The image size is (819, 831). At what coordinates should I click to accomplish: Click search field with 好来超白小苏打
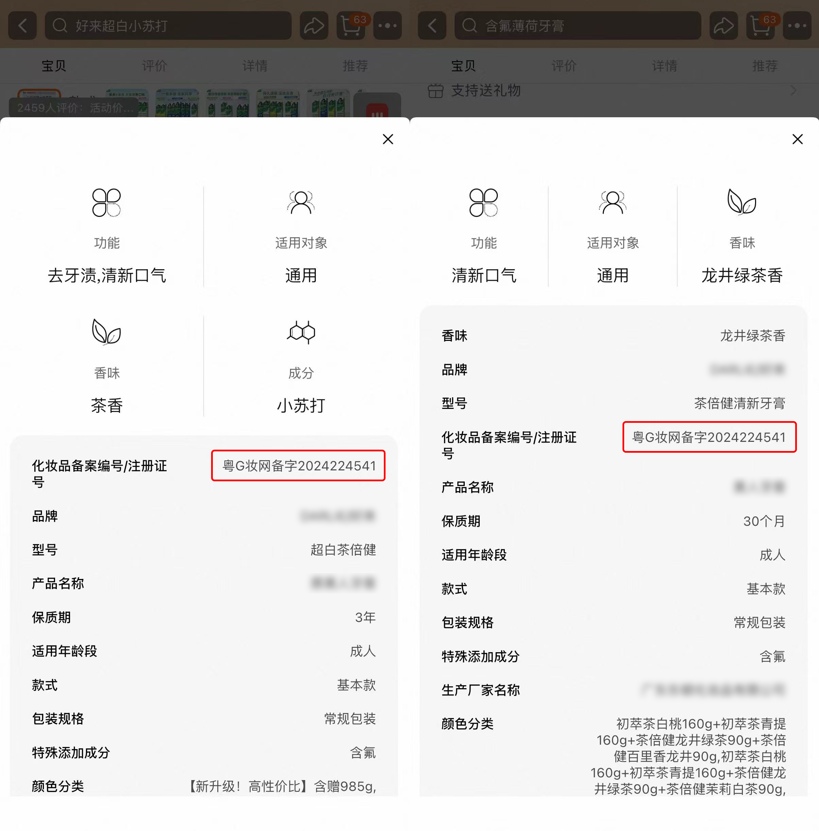(x=168, y=26)
